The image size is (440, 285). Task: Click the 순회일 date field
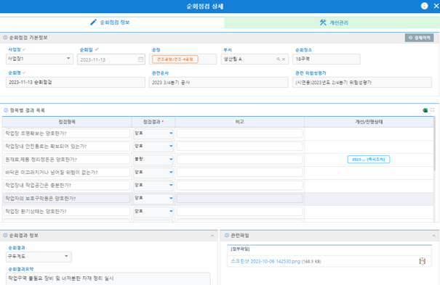[111, 59]
